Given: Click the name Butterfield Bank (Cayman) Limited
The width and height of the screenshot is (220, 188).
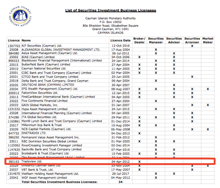Looking at the screenshot, I should coord(46,64).
